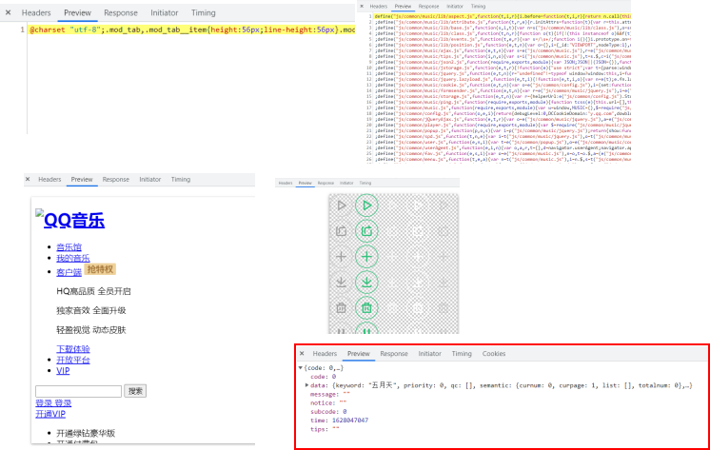Open Headers tab in the JSON panel

(x=325, y=354)
